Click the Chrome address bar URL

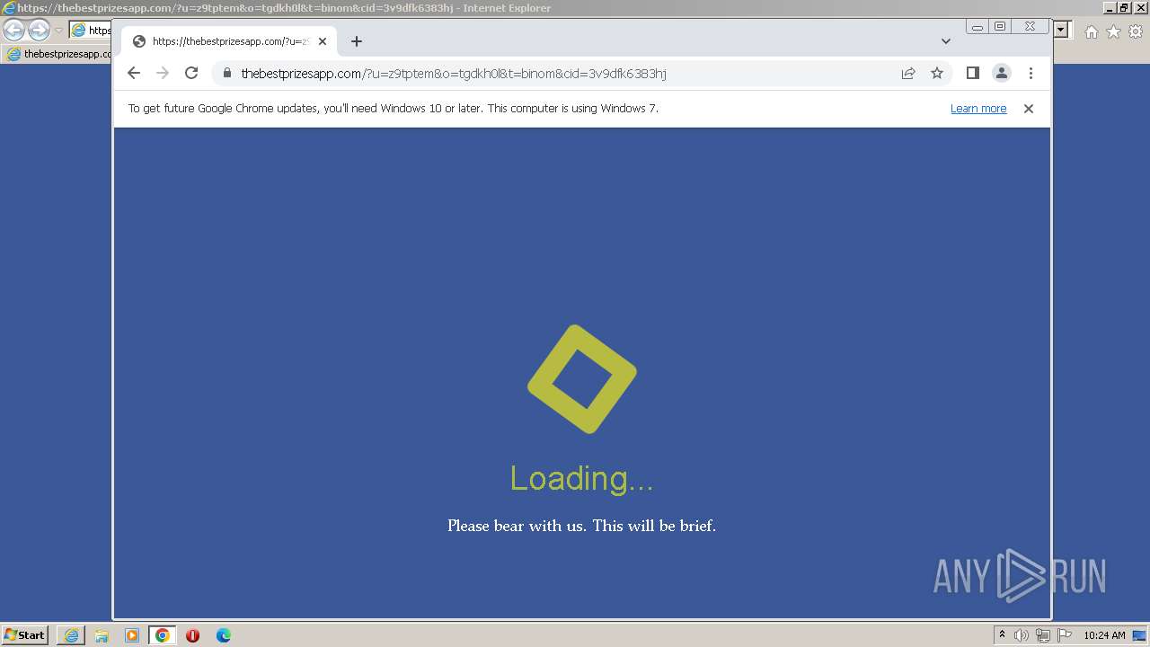click(454, 74)
